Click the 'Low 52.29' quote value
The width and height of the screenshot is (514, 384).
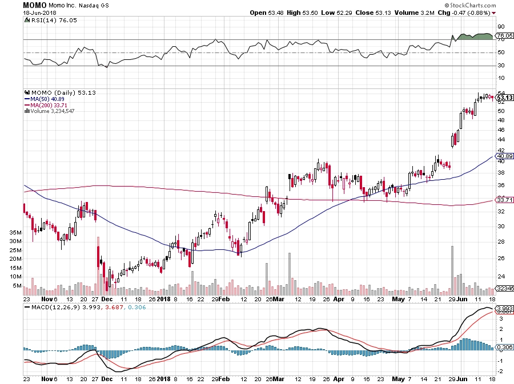pos(336,13)
